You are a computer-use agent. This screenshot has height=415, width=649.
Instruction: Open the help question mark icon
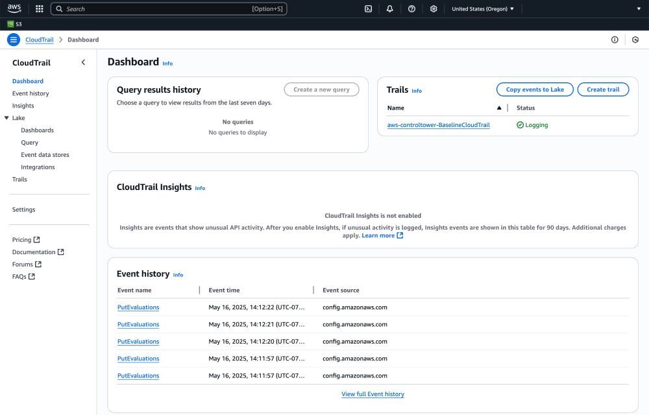point(411,8)
